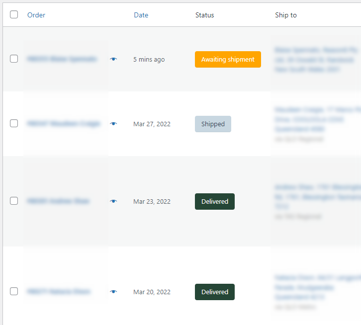
Task: Open the order link in the Awaiting shipment row
Action: pyautogui.click(x=62, y=59)
